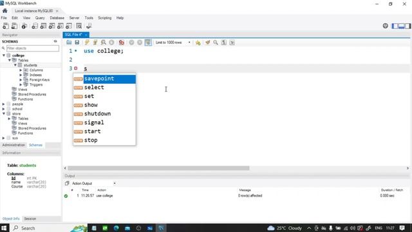Switch to the Administration tab
The image size is (412, 232).
tap(14, 145)
